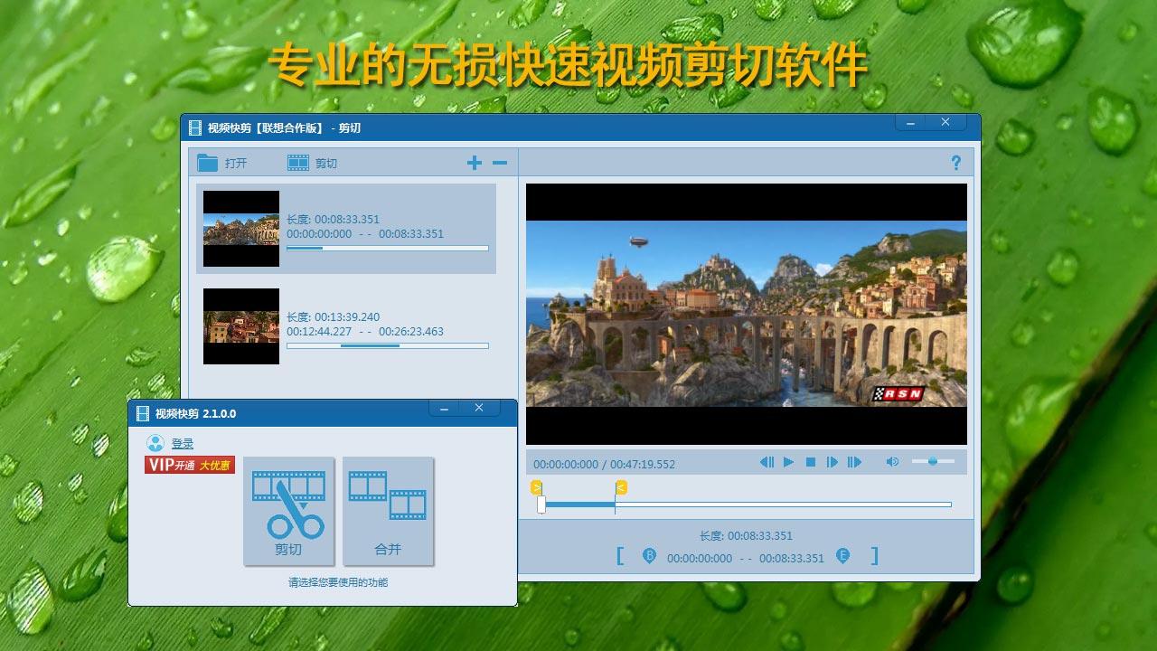1157x651 pixels.
Task: Adjust the volume slider knob
Action: (x=933, y=461)
